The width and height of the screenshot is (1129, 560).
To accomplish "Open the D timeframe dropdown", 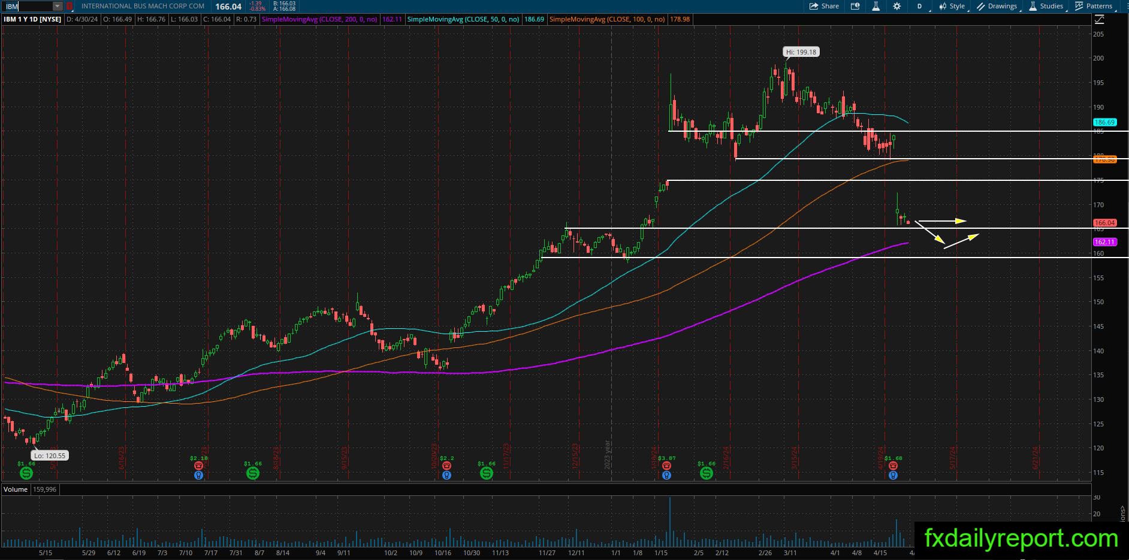I will coord(921,6).
